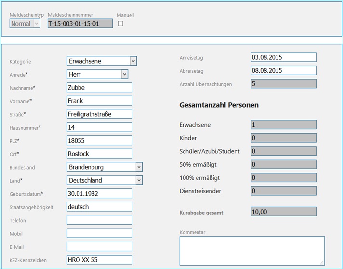Click the Schüler/Azubi/Student label
The width and height of the screenshot is (343, 269).
[x=210, y=151]
